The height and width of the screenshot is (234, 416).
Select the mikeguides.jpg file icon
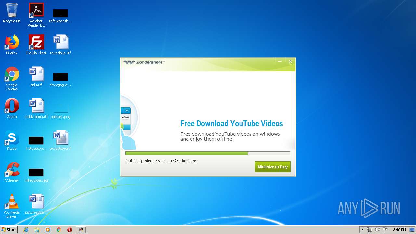tap(36, 175)
